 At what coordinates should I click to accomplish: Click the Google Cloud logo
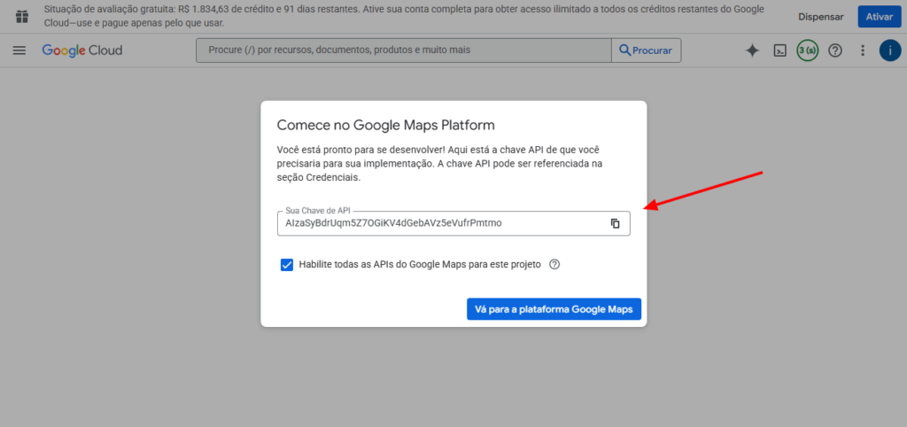(82, 50)
